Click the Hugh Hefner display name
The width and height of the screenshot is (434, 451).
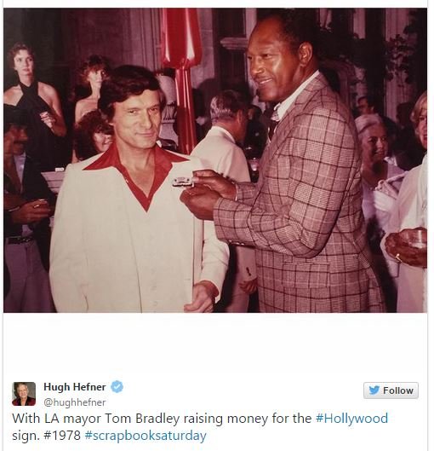[75, 387]
